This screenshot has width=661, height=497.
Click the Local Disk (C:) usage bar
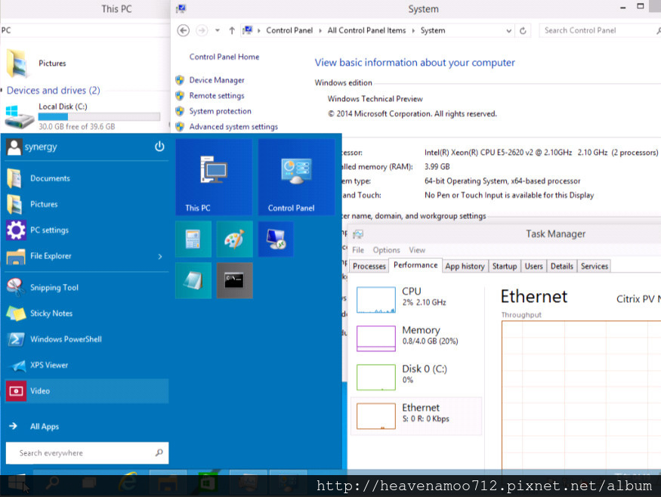pyautogui.click(x=99, y=116)
